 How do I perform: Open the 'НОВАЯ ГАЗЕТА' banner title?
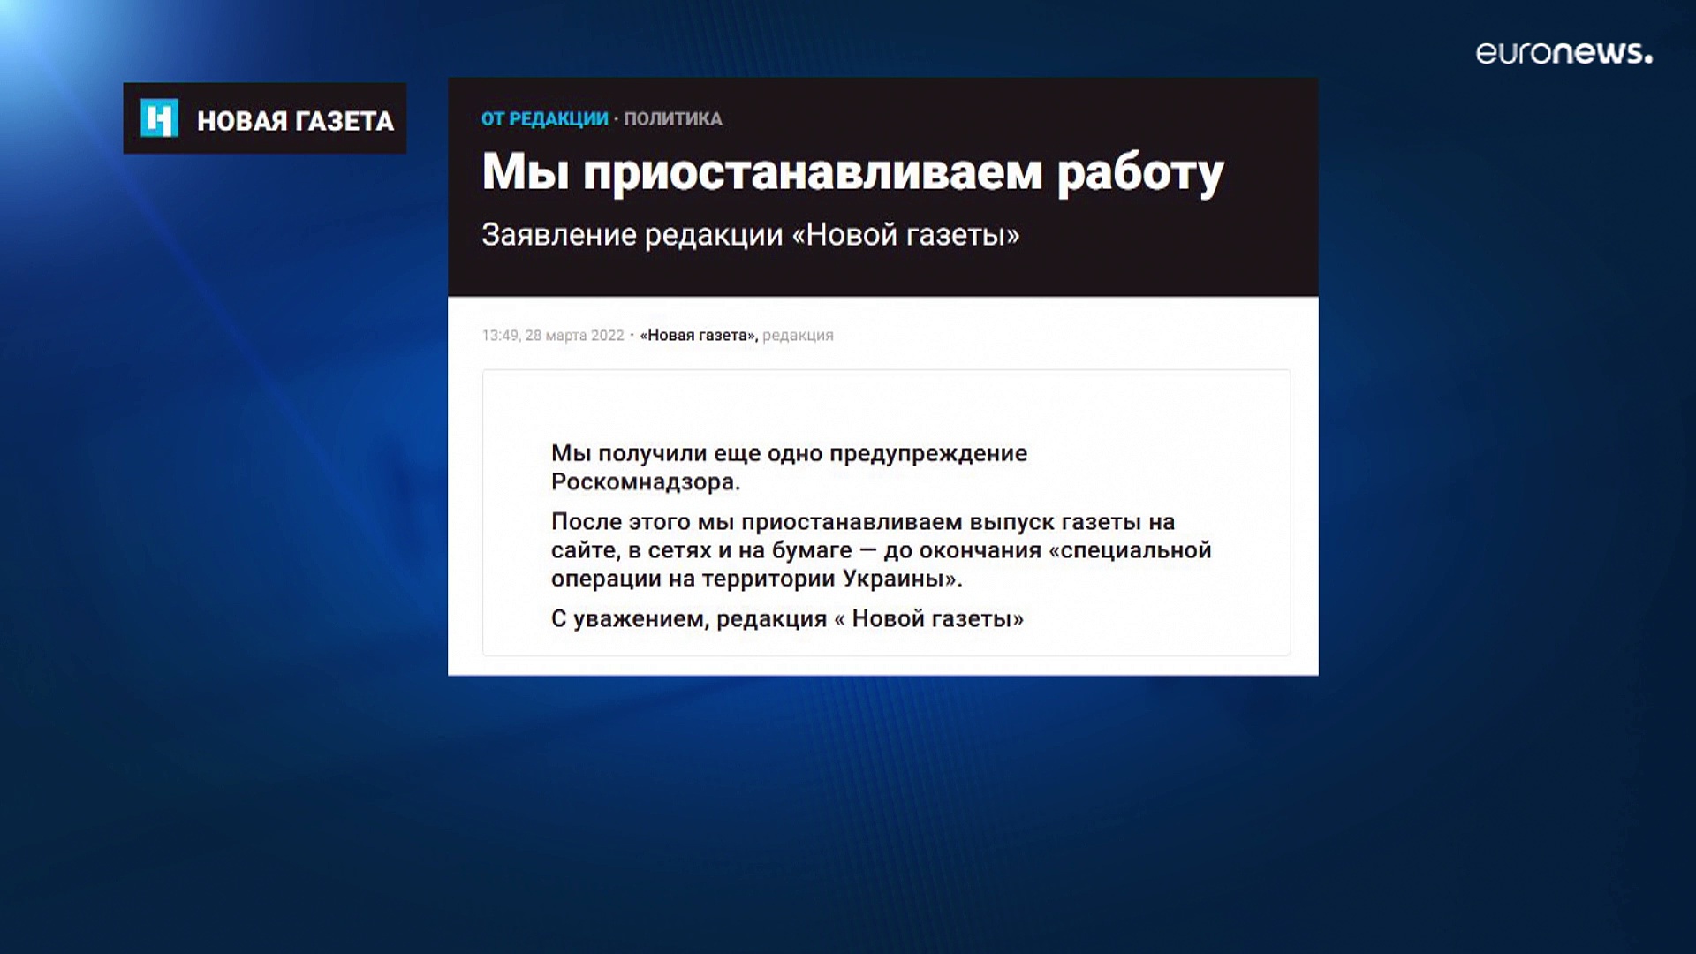pyautogui.click(x=295, y=121)
